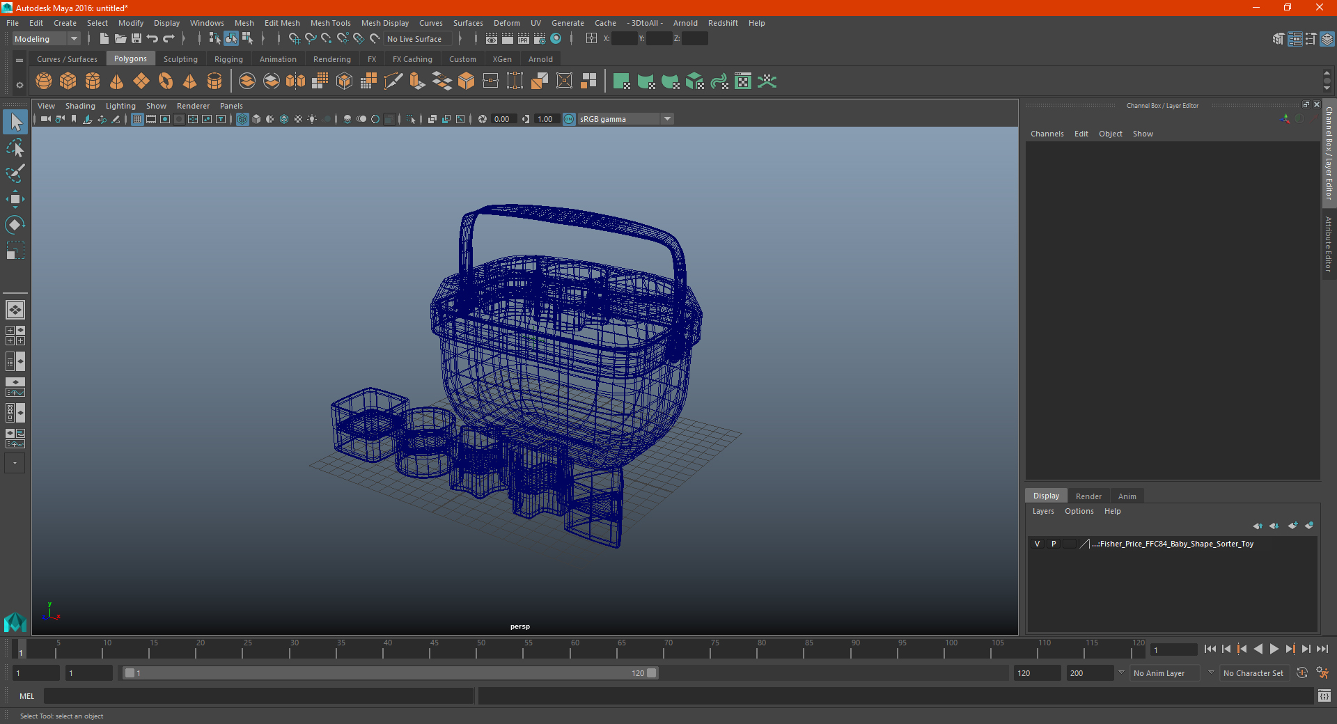The width and height of the screenshot is (1337, 724).
Task: Click the MEL command input field
Action: point(258,695)
